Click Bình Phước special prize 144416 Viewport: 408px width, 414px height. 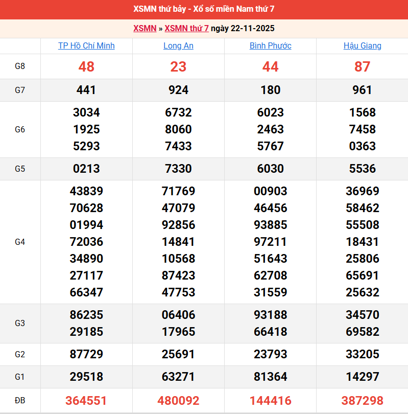[270, 400]
